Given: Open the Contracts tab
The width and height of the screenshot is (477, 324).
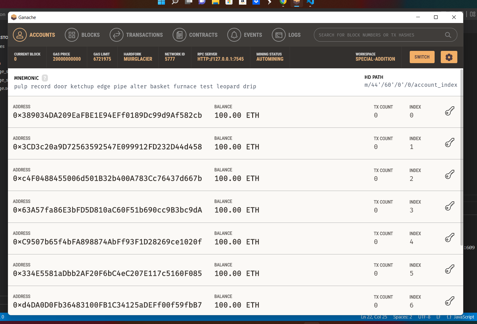Looking at the screenshot, I should pos(195,35).
